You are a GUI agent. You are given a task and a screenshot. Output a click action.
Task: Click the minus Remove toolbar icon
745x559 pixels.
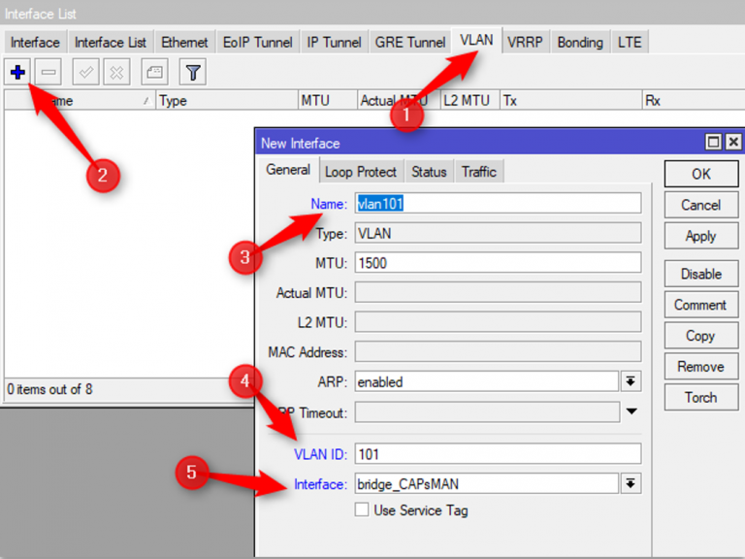[49, 72]
